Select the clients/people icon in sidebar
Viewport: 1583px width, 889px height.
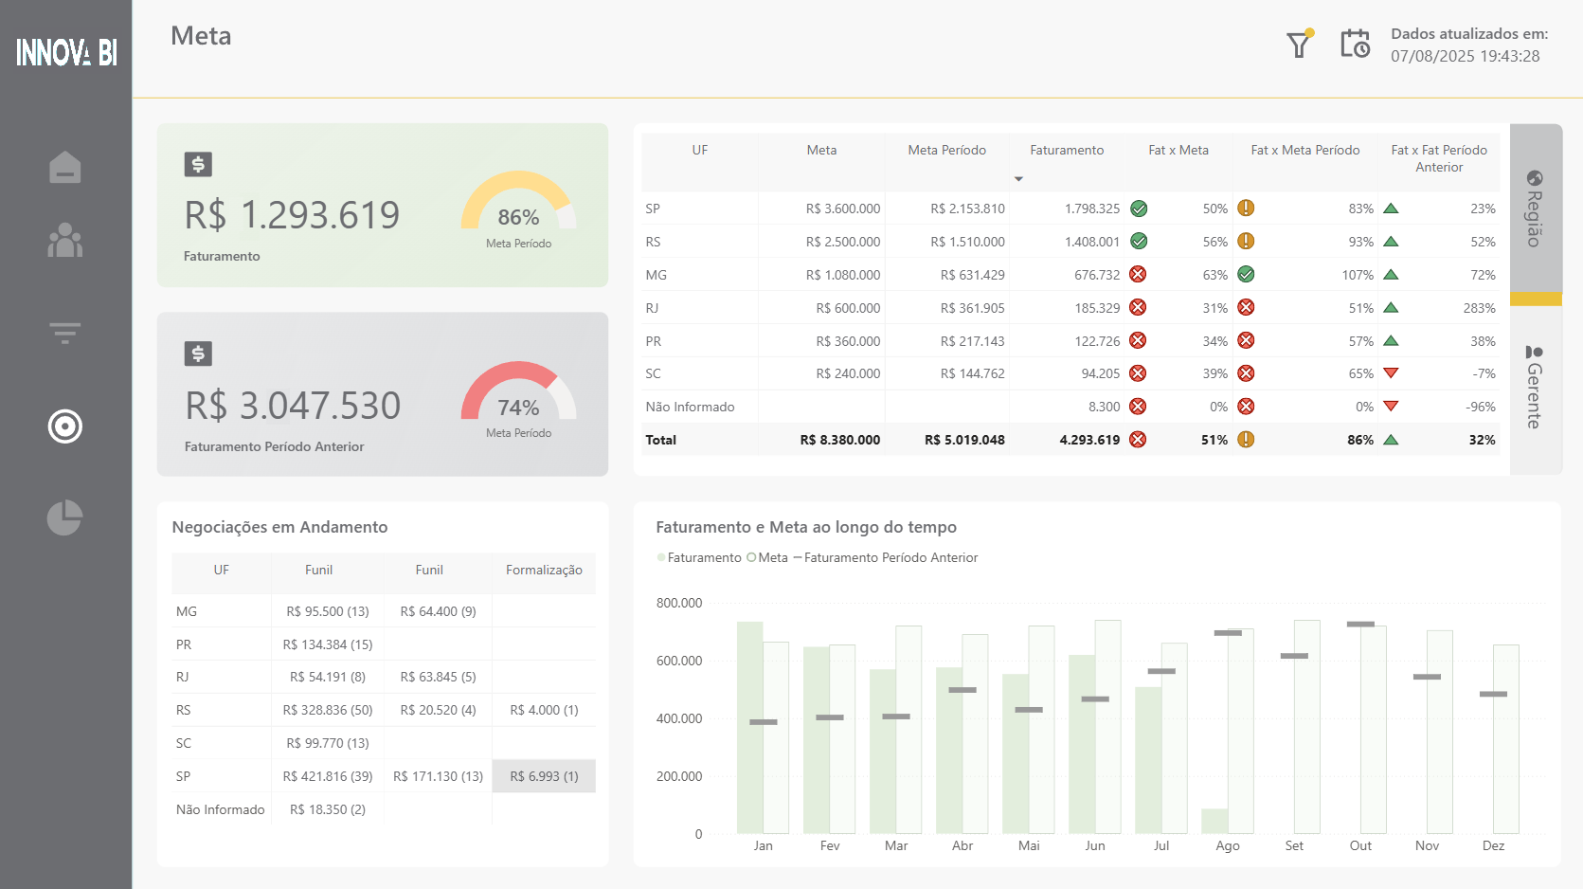pos(64,242)
